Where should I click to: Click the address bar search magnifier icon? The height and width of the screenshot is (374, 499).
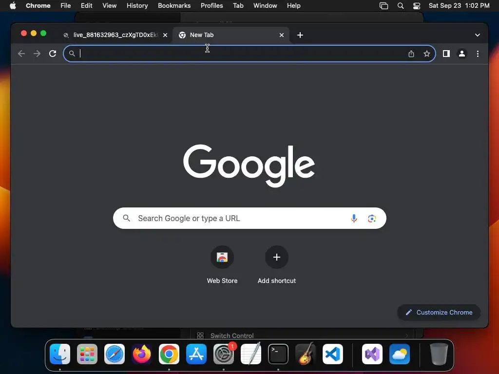point(72,54)
